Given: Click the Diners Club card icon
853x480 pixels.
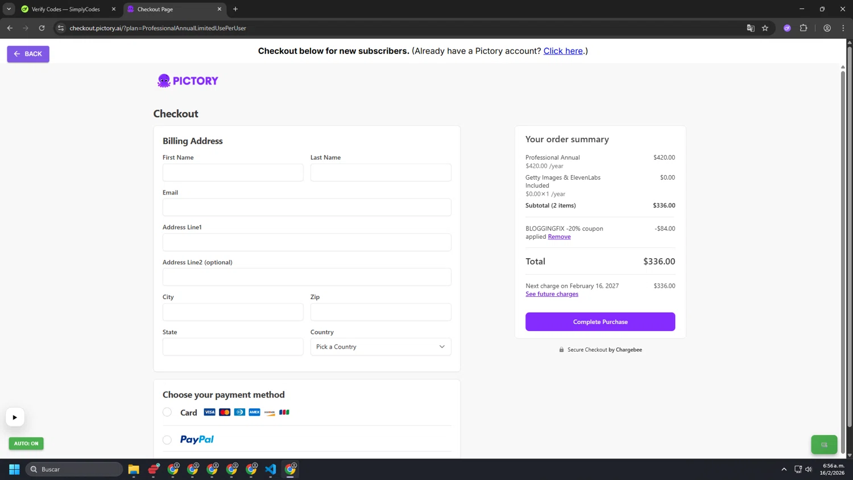Looking at the screenshot, I should (x=239, y=412).
